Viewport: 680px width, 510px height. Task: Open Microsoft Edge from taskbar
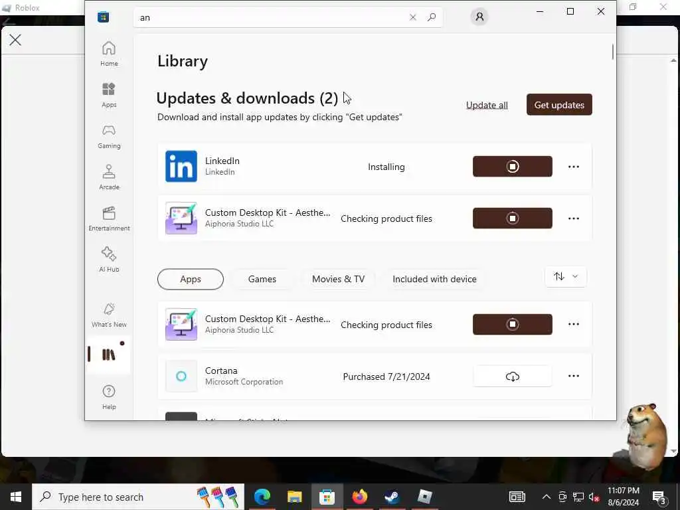[x=262, y=497]
